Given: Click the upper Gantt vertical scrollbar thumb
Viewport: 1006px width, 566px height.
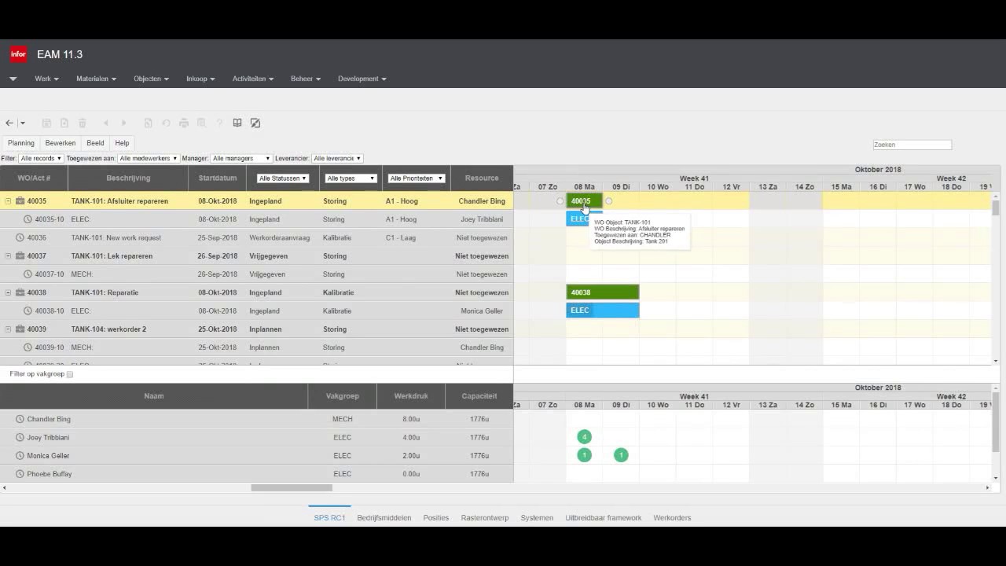Looking at the screenshot, I should click(x=996, y=208).
